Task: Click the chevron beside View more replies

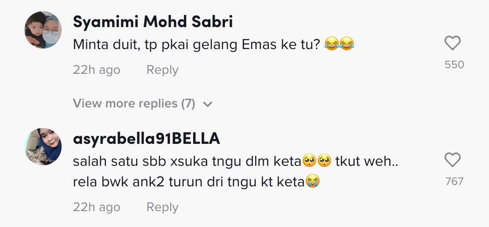Action: point(208,104)
